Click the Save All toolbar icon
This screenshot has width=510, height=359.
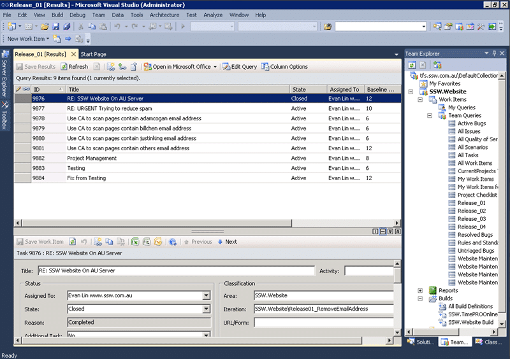(x=67, y=26)
